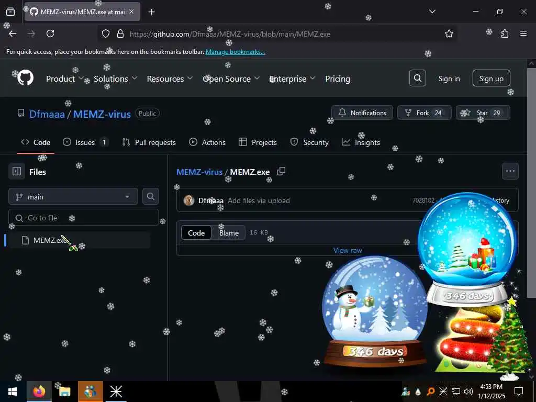The image size is (536, 402).
Task: Reload the page with the refresh icon
Action: (50, 33)
